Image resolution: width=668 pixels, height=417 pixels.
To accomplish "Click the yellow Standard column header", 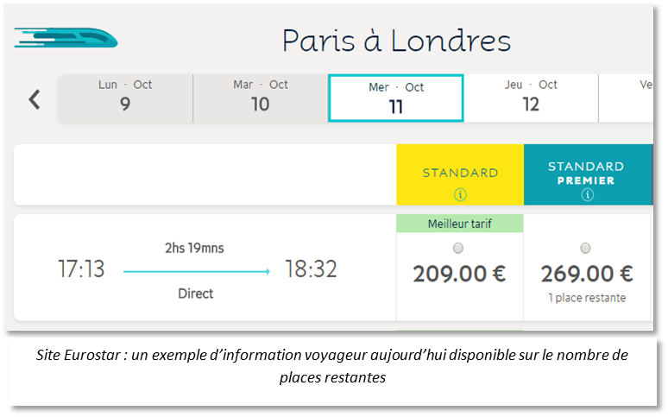I will (460, 174).
